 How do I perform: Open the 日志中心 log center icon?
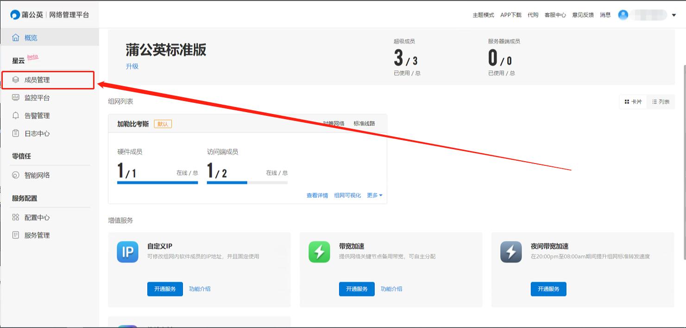point(17,133)
